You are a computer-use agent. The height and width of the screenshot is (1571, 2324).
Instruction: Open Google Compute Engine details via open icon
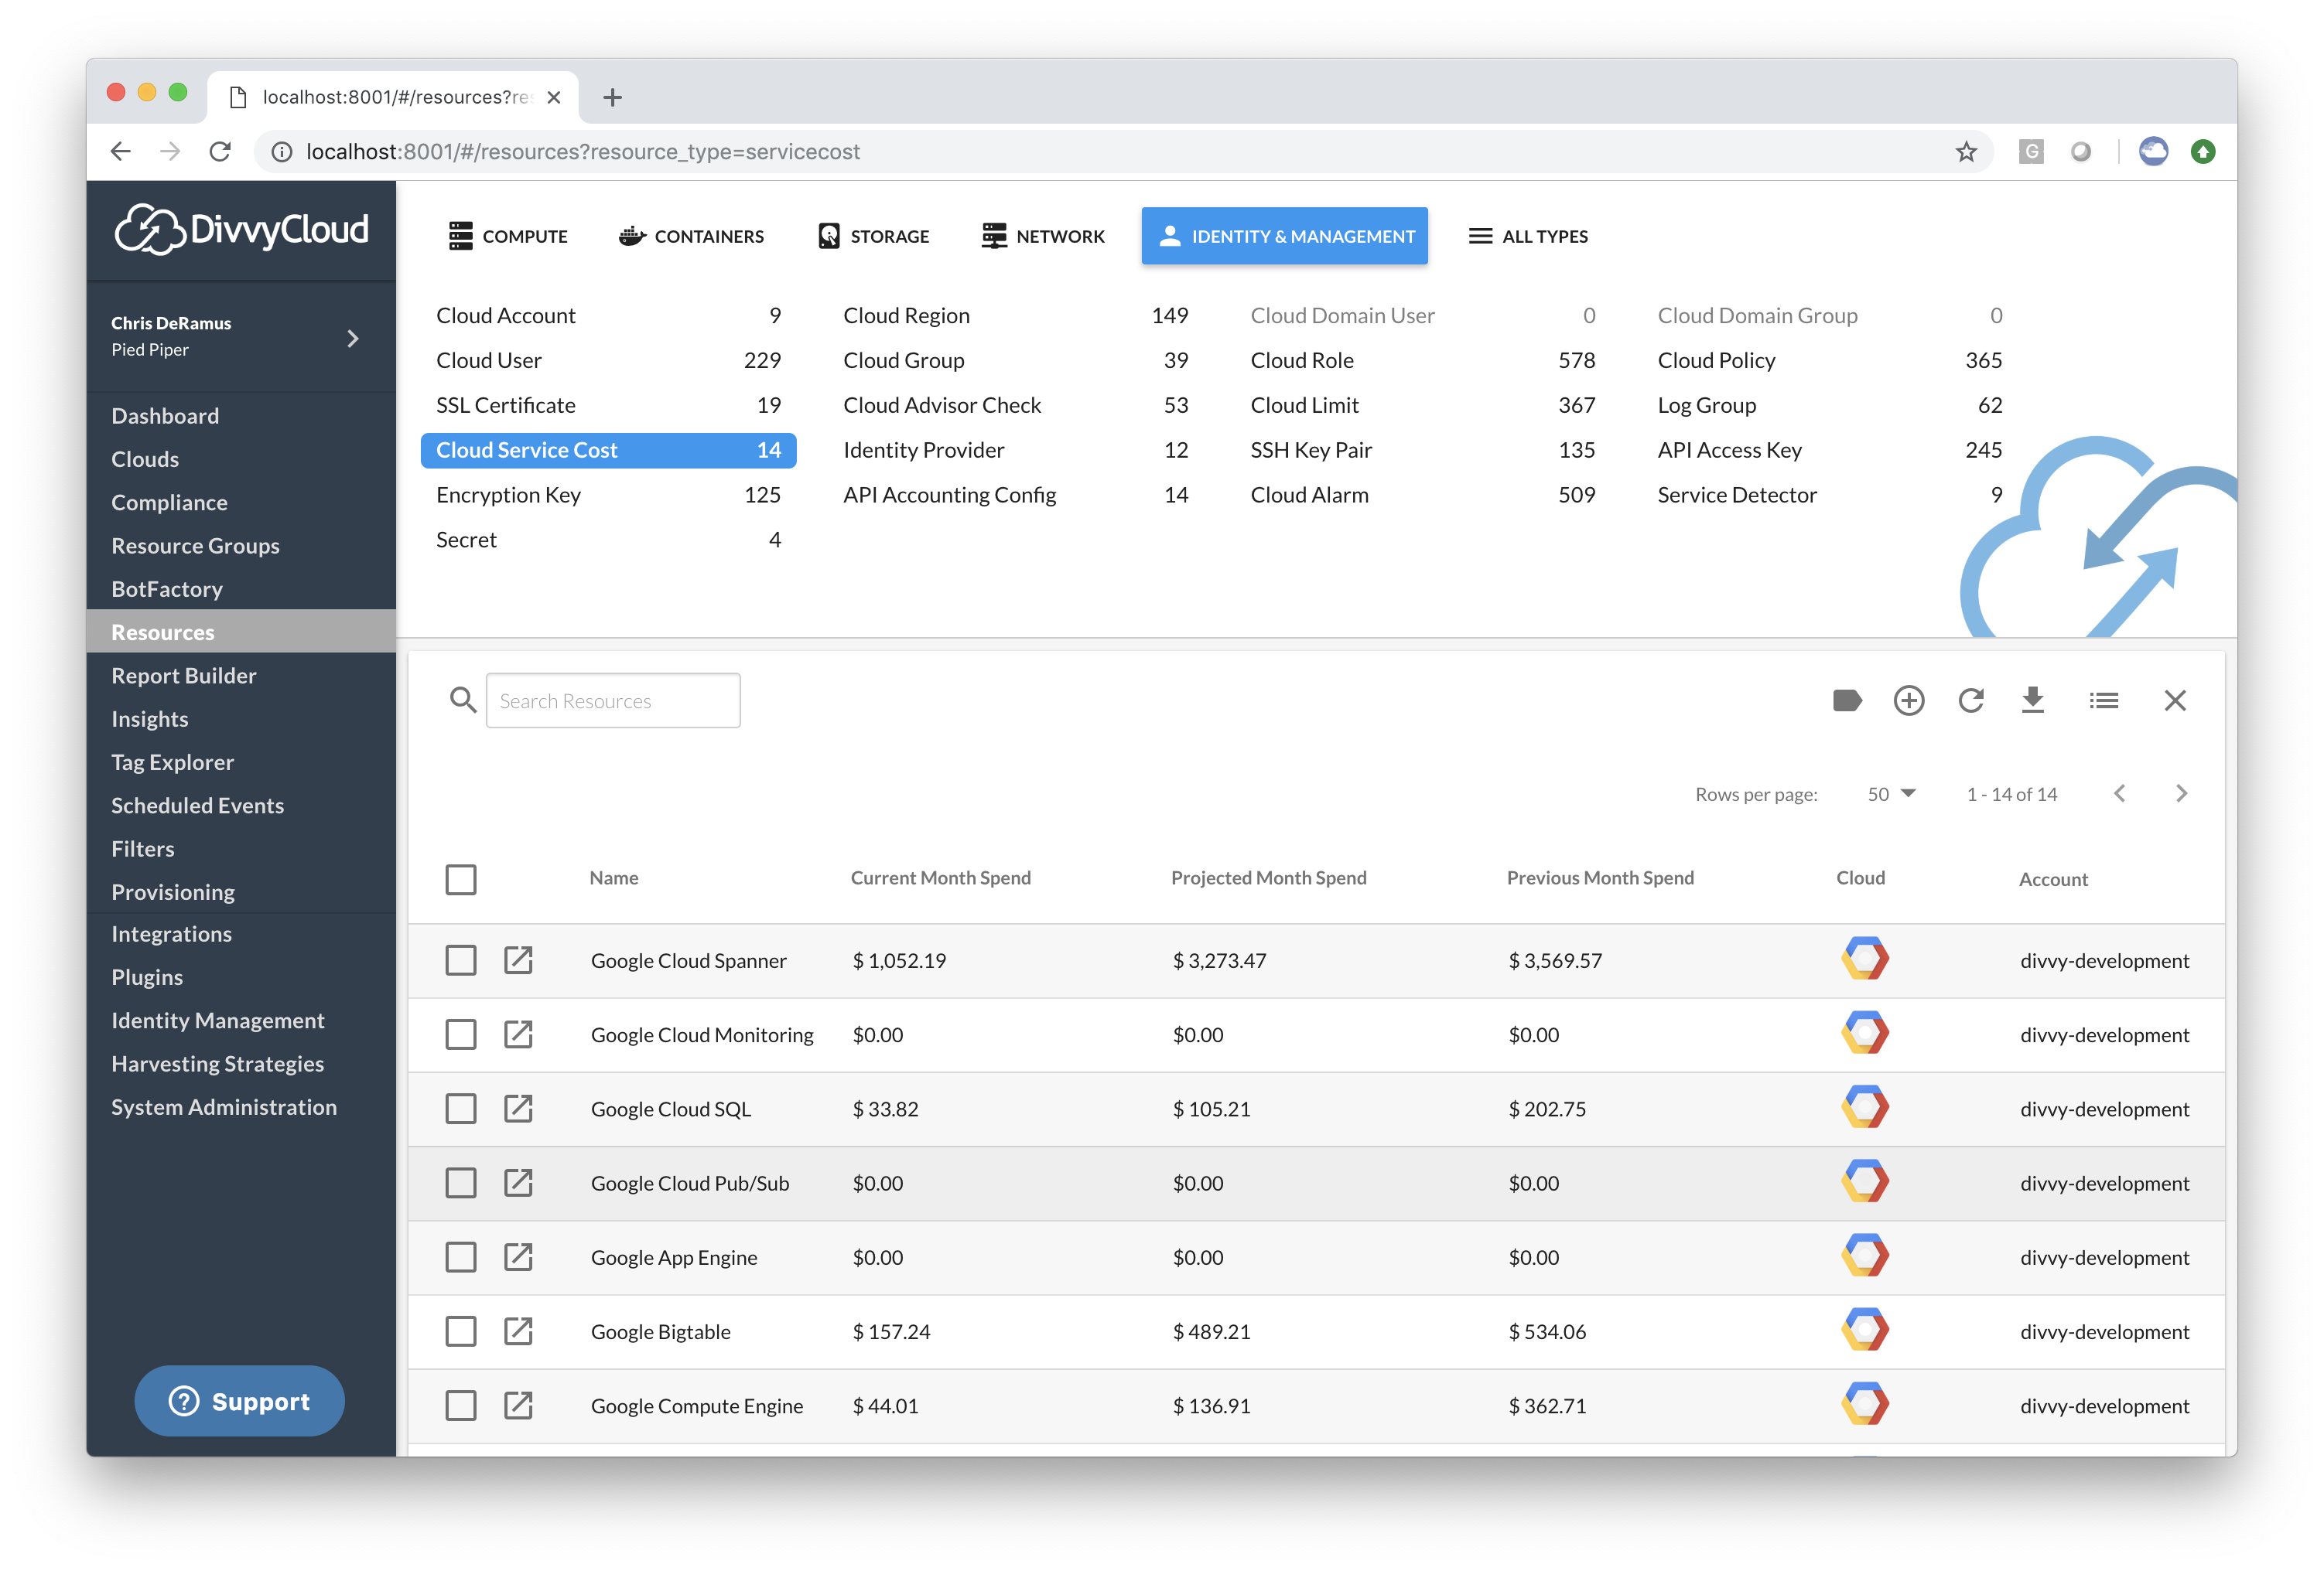pos(518,1405)
